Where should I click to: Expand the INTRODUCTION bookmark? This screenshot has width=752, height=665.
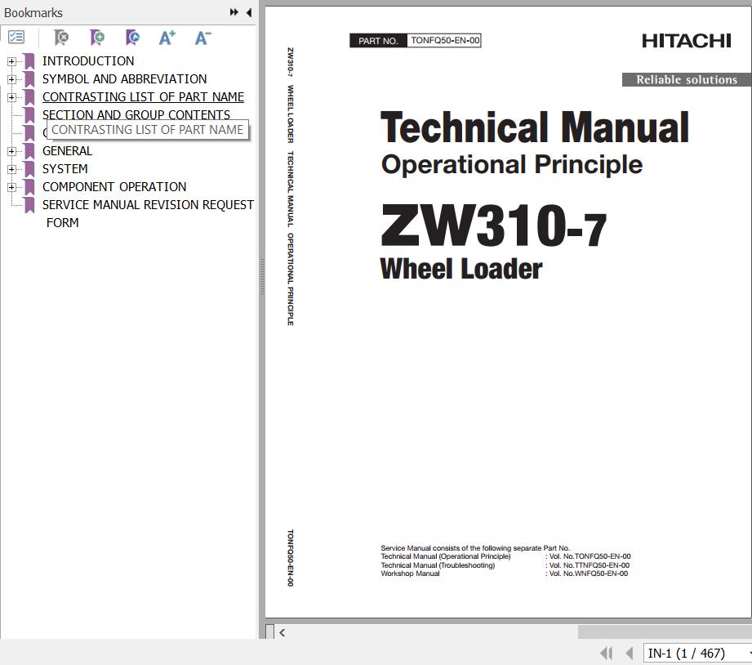[11, 61]
